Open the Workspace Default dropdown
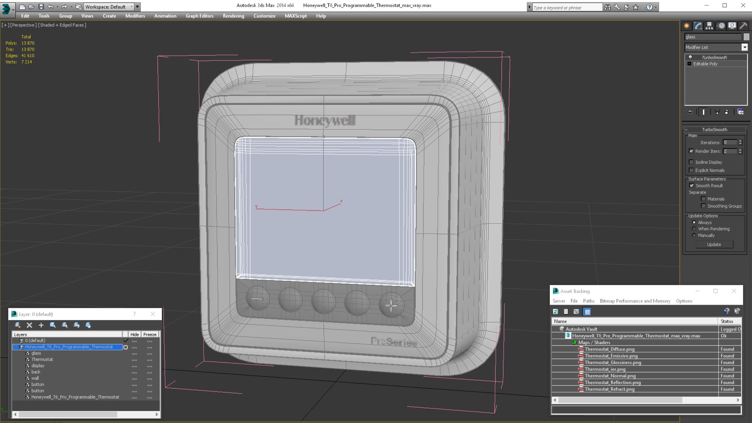 pyautogui.click(x=109, y=7)
